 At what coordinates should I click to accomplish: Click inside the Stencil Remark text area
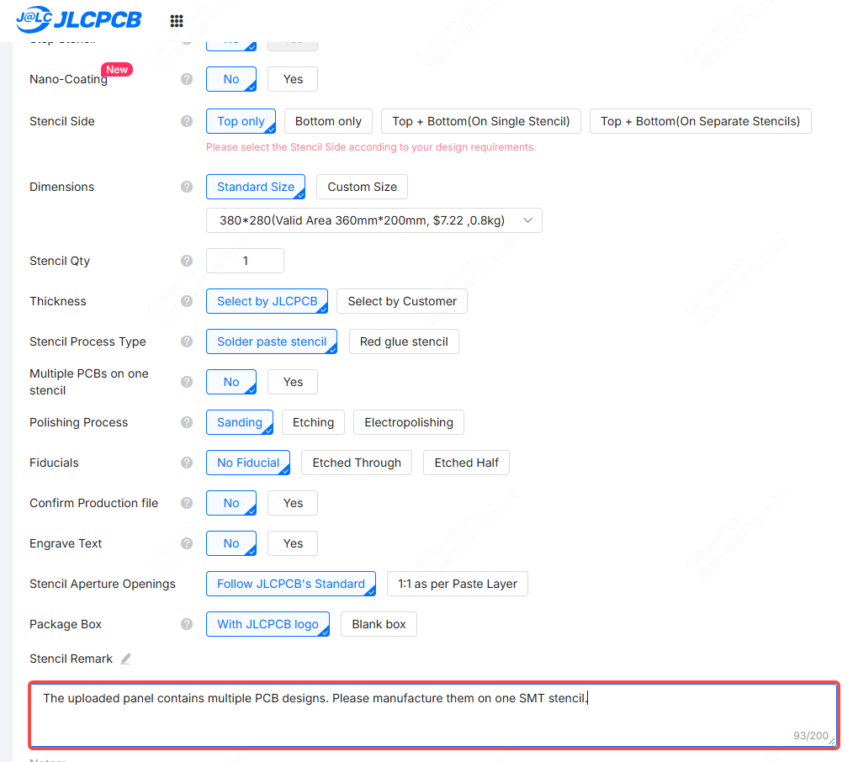click(433, 715)
